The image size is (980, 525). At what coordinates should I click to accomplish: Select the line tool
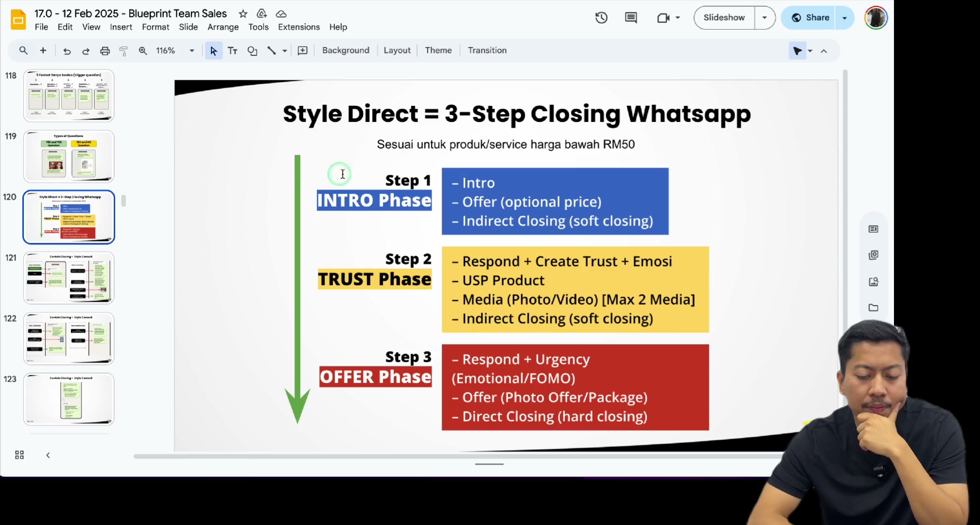pos(272,51)
